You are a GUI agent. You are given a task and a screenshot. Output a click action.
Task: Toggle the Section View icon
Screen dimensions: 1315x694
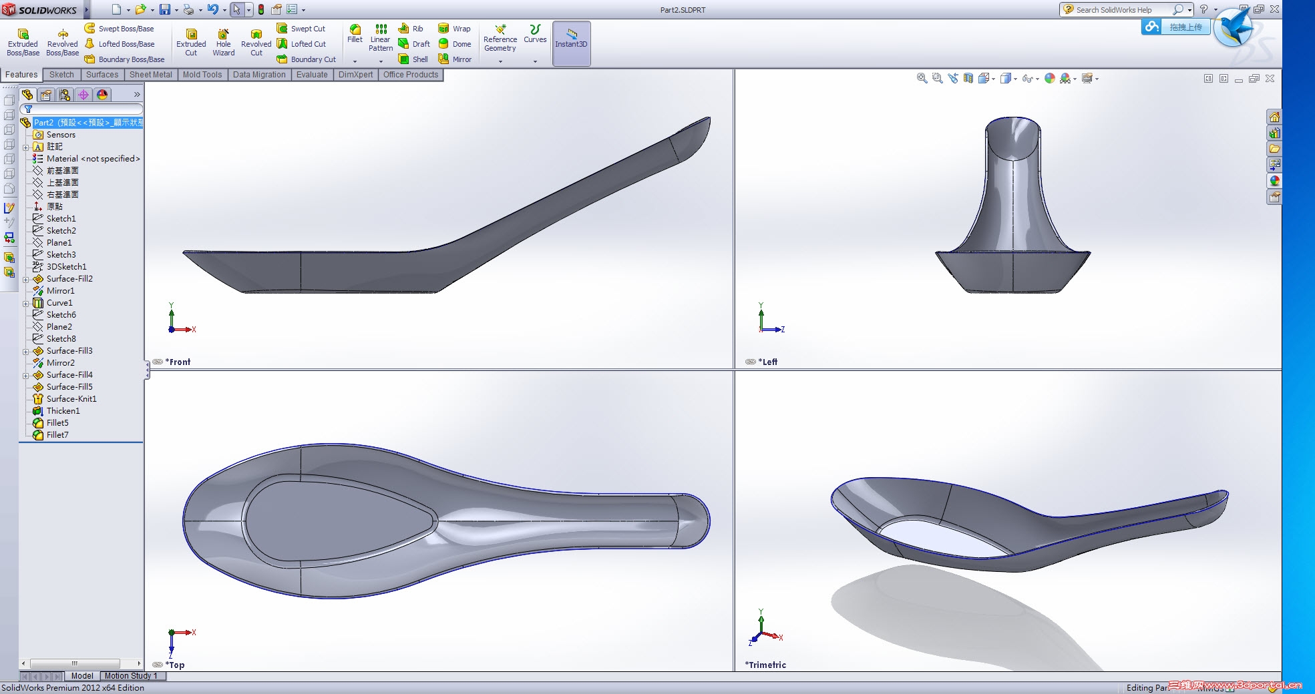(x=968, y=78)
